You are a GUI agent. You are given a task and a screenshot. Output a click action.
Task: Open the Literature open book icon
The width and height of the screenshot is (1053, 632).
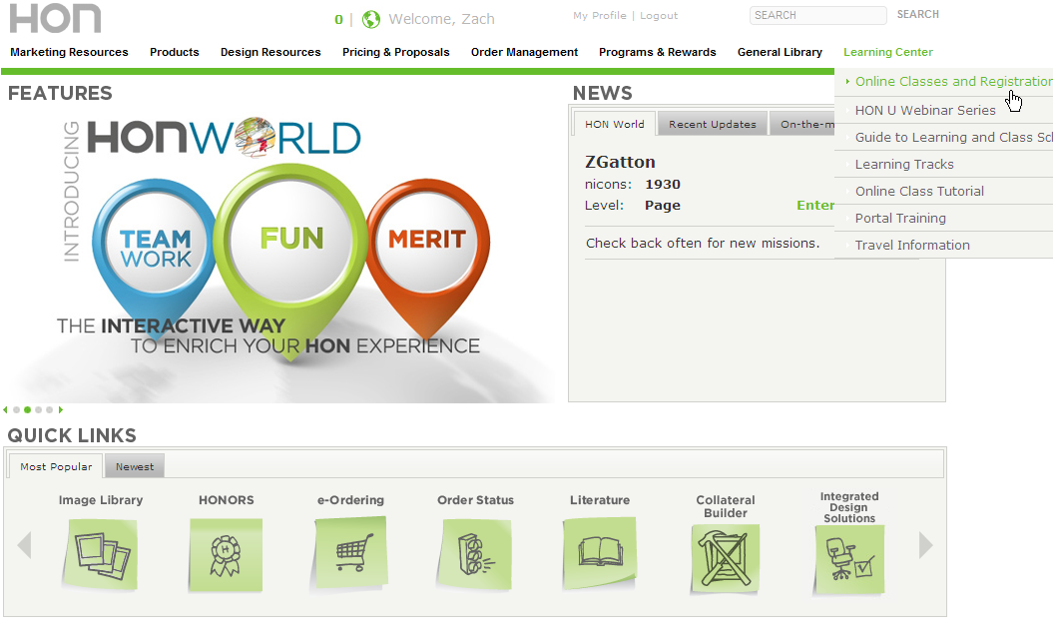pos(600,553)
